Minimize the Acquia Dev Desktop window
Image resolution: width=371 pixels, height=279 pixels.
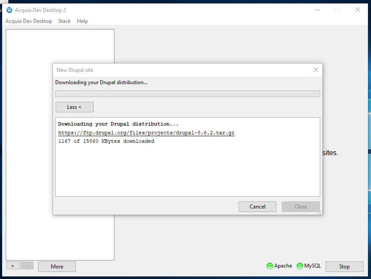coord(318,10)
